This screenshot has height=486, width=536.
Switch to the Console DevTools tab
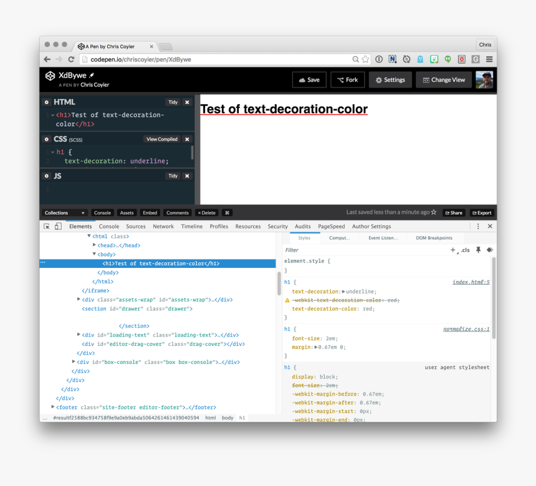tap(109, 226)
